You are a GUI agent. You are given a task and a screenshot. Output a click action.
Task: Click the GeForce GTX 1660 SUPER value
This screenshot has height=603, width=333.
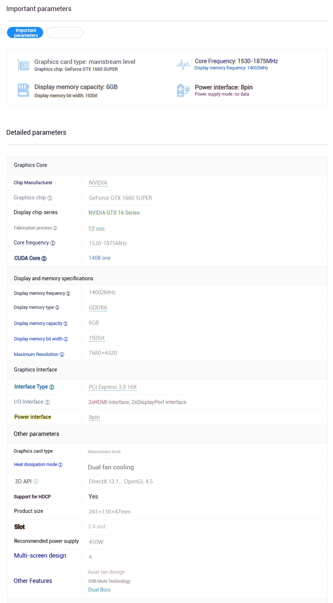(x=120, y=198)
